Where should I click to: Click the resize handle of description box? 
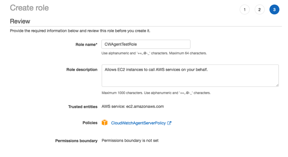277,85
